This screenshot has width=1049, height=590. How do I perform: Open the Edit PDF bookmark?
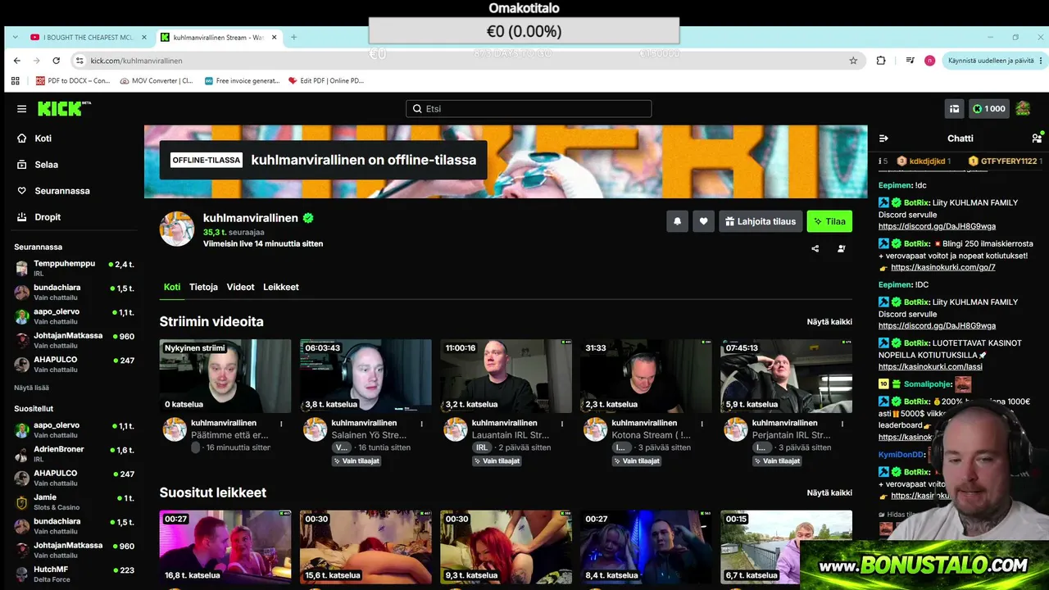326,81
